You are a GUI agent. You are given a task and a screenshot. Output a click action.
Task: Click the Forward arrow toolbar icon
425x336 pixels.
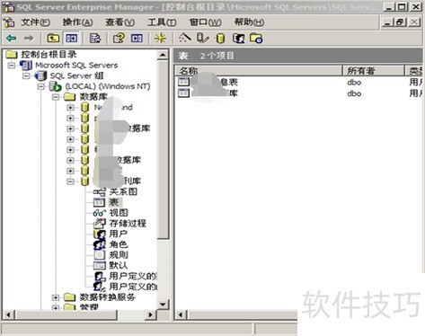tap(29, 38)
